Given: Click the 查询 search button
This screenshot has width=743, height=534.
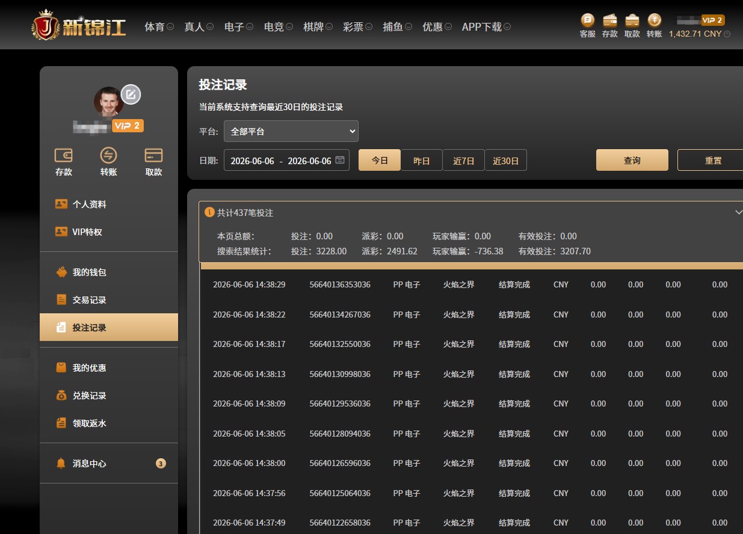Looking at the screenshot, I should pyautogui.click(x=632, y=161).
